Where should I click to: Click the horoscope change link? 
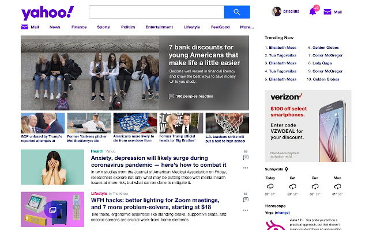coord(282,213)
